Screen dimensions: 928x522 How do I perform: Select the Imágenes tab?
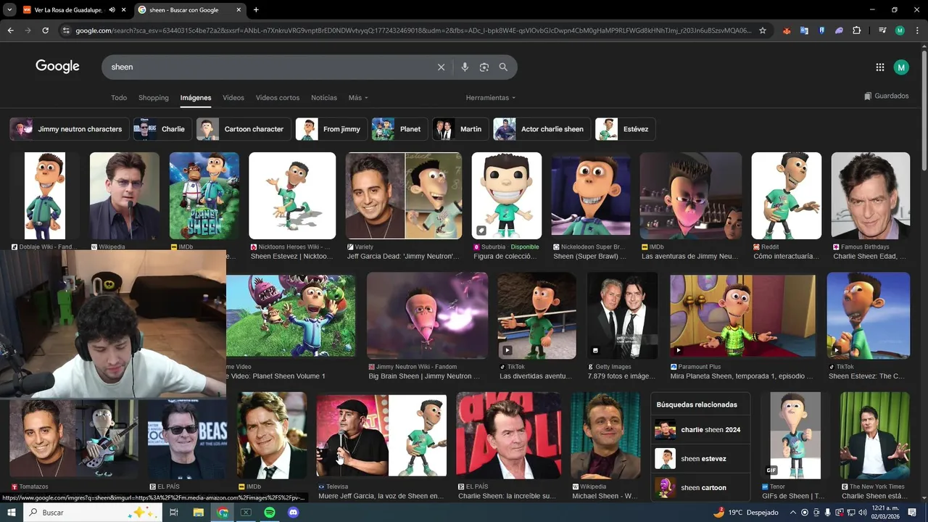pyautogui.click(x=196, y=98)
